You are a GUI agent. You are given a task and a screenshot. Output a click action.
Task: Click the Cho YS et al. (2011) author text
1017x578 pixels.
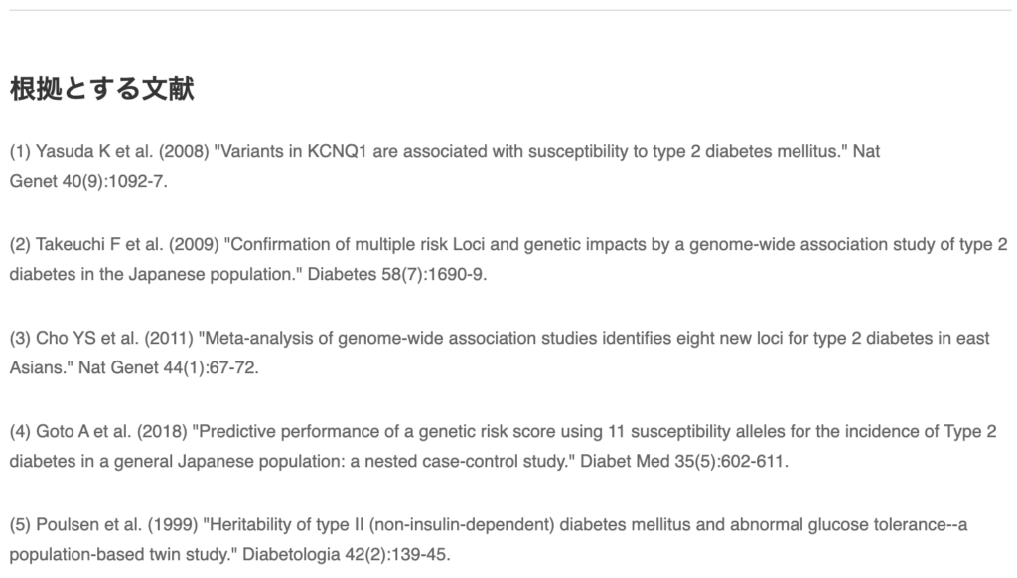click(x=114, y=338)
